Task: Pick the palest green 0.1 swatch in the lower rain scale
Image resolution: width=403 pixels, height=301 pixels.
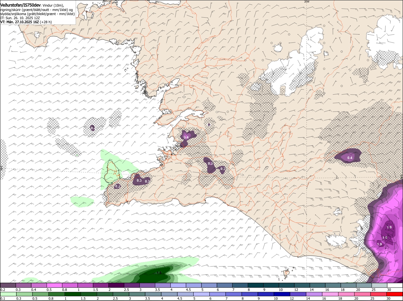Action: click(8, 294)
